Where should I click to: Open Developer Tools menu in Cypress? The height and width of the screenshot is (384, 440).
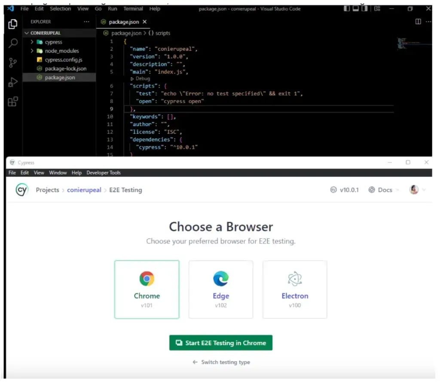(x=104, y=173)
